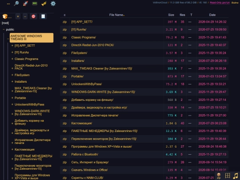240x180 pixels.
Task: Click the Read-Only доступ link
Action: pyautogui.click(x=220, y=3)
